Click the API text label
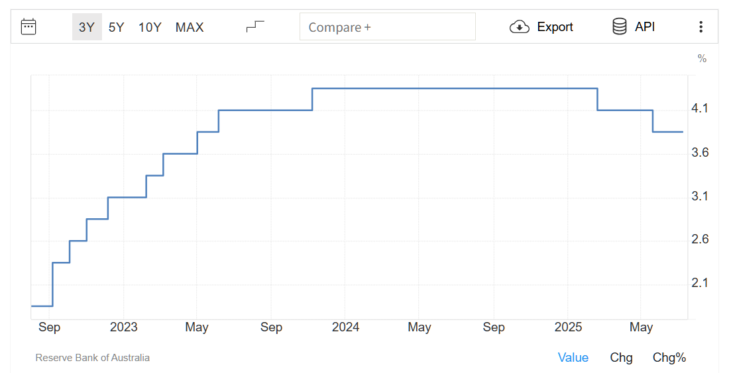Image resolution: width=731 pixels, height=373 pixels. (645, 27)
